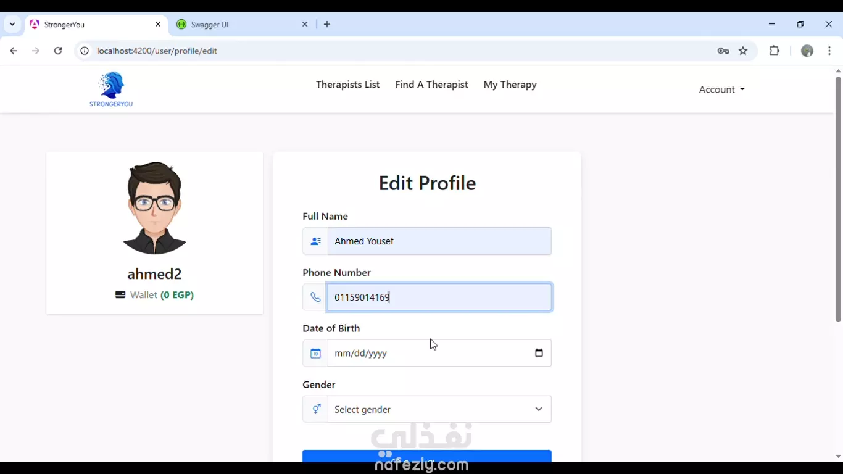Screen dimensions: 843x474
Task: Click the phone icon beside Phone Number
Action: pos(315,297)
